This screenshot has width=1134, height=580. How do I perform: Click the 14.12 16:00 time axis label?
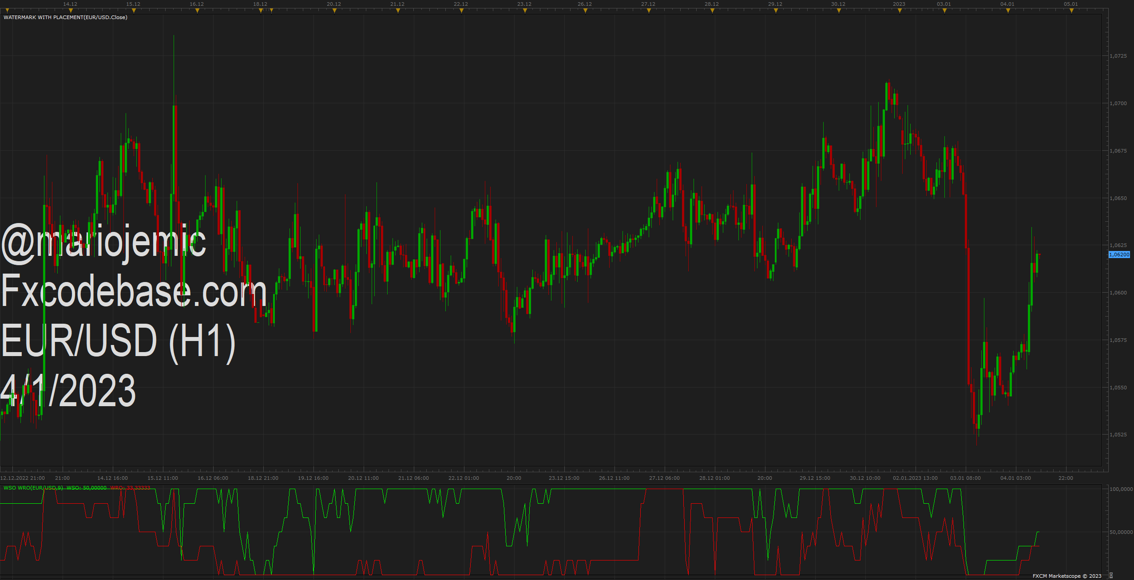click(112, 478)
